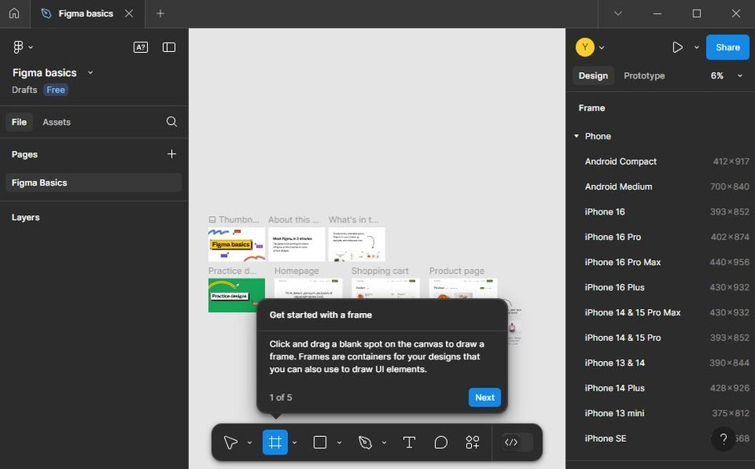Select the Frame tool
Image resolution: width=755 pixels, height=469 pixels.
(x=275, y=442)
